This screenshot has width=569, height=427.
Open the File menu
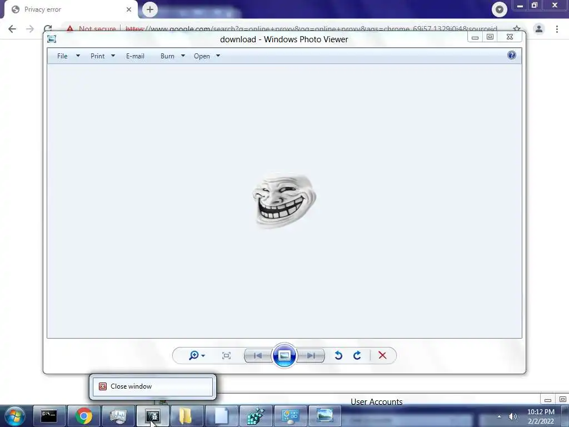[62, 56]
